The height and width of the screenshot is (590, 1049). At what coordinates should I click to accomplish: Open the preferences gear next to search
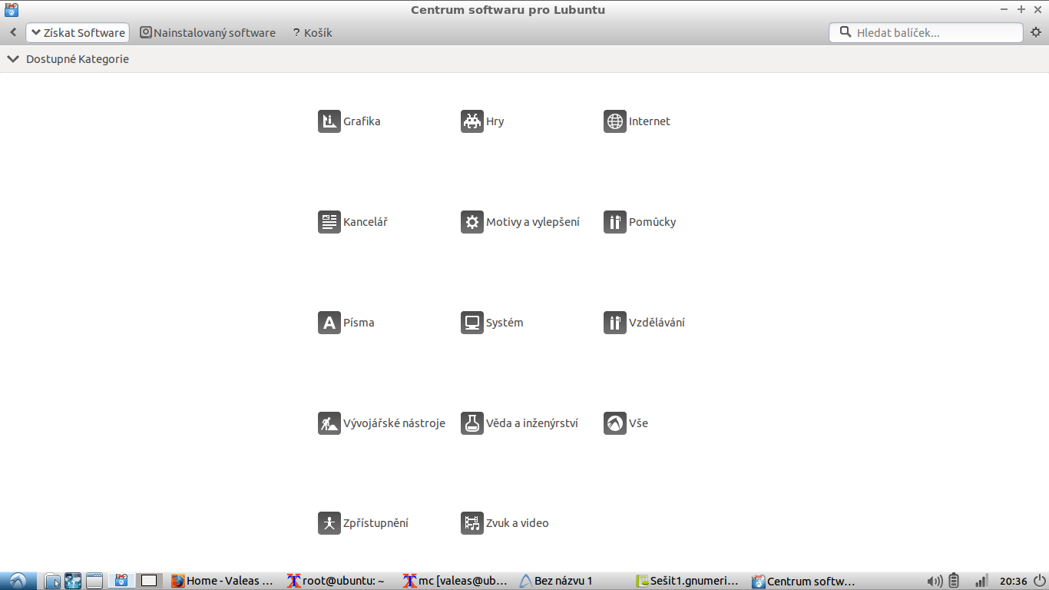pos(1036,32)
